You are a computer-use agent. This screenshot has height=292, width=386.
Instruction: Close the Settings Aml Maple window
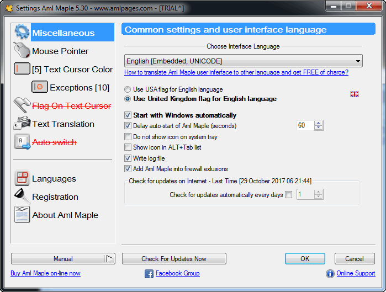369,6
